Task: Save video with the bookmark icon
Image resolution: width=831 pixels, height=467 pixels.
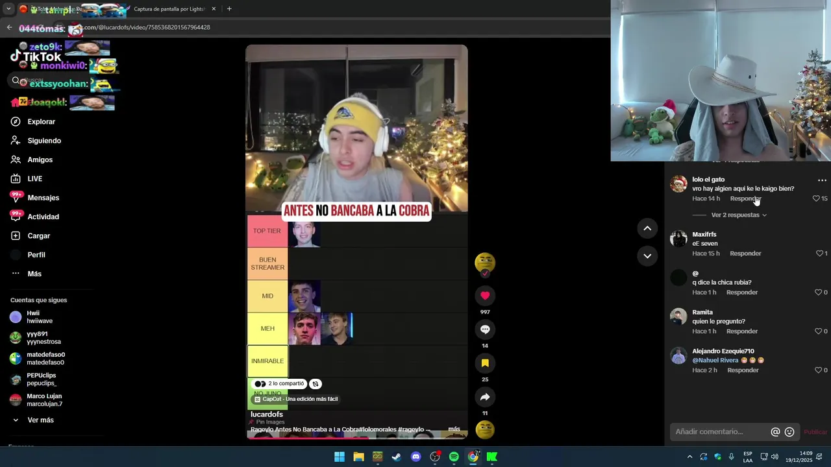Action: point(485,363)
